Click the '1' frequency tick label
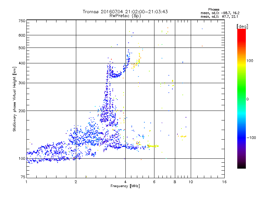The height and width of the screenshot is (198, 264). pos(26,182)
